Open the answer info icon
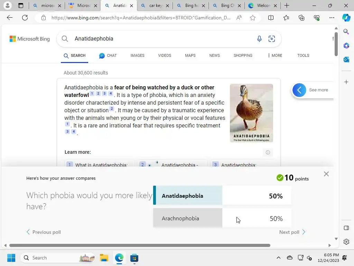The image size is (354, 266). (268, 152)
